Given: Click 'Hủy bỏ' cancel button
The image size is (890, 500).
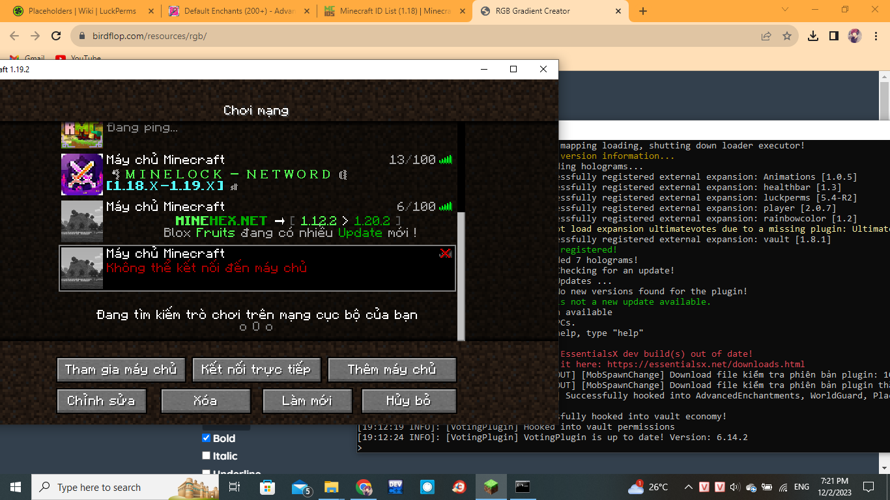Looking at the screenshot, I should [409, 401].
